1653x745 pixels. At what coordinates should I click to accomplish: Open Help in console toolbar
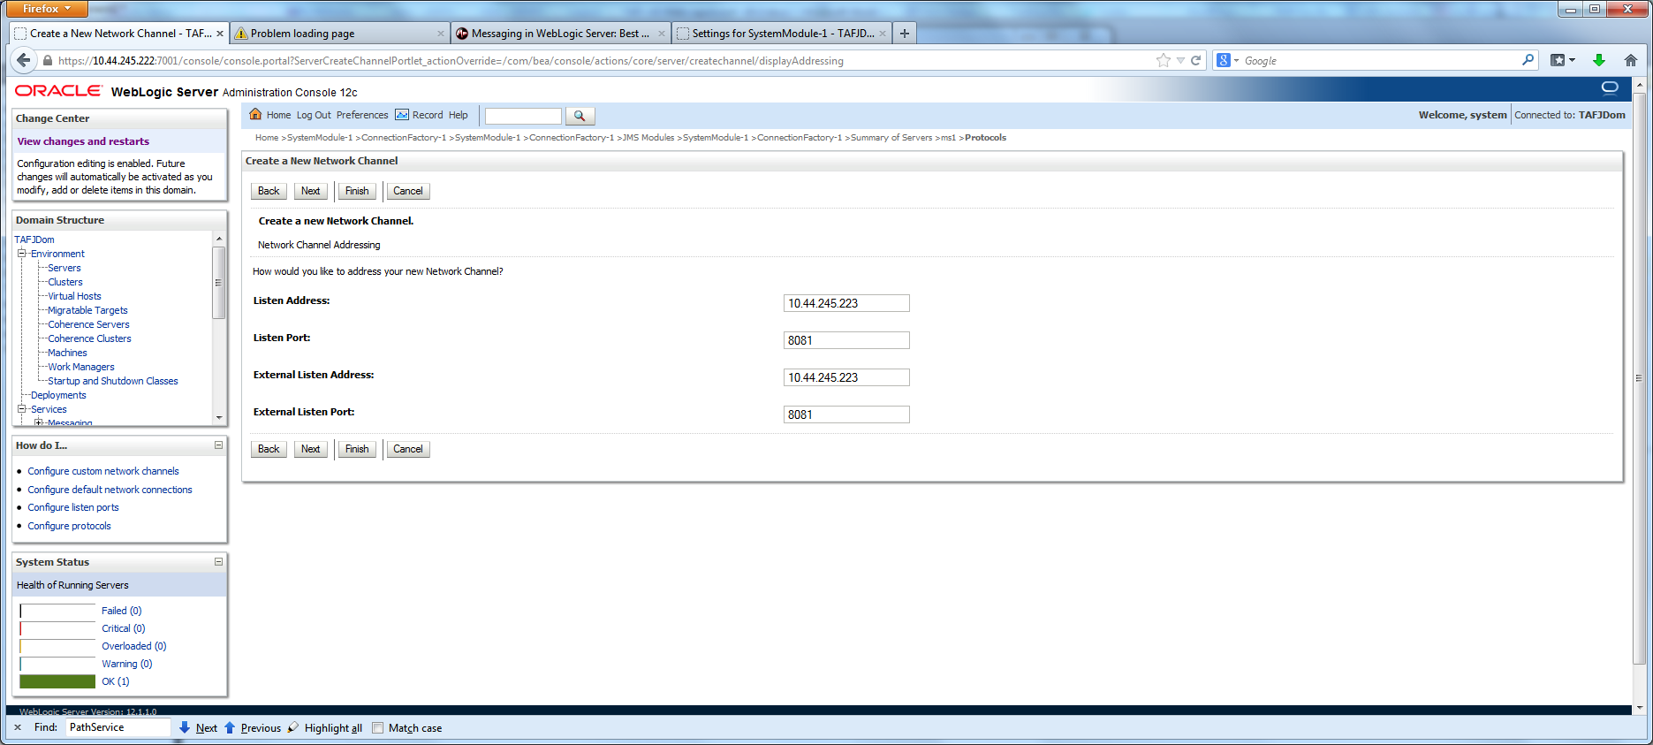click(458, 115)
